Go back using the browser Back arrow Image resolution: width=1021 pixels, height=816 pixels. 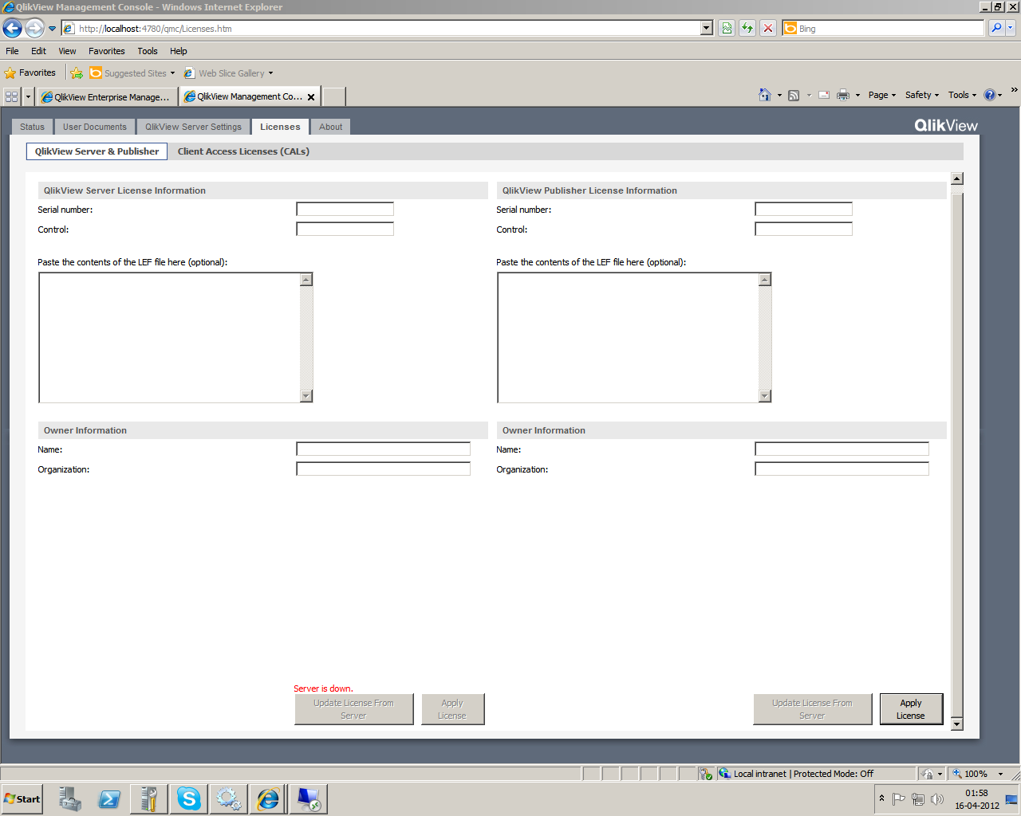click(12, 29)
